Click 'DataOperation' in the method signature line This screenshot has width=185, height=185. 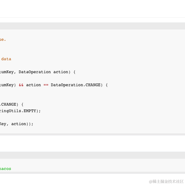(35, 72)
